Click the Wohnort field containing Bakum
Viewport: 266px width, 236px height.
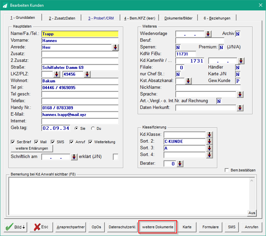(x=80, y=81)
